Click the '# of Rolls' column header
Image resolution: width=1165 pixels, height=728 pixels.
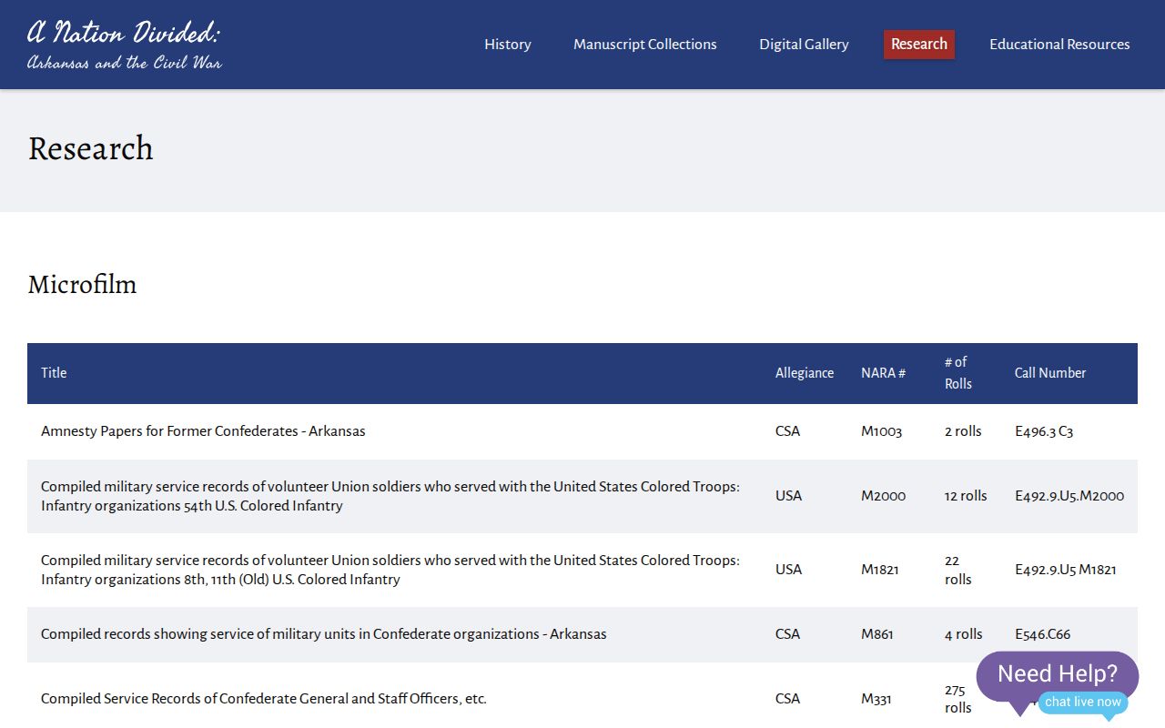pos(958,372)
